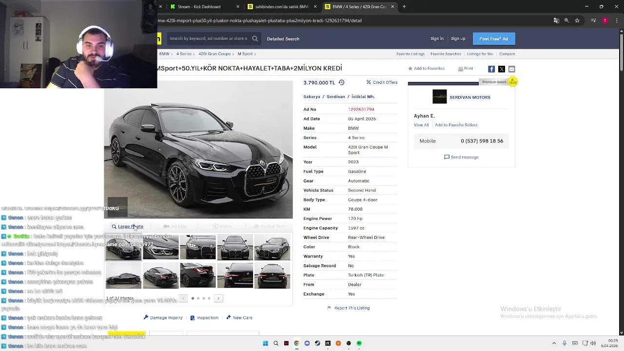Click the Chrome zoom magnifier icon
This screenshot has width=624, height=351.
tap(566, 20)
